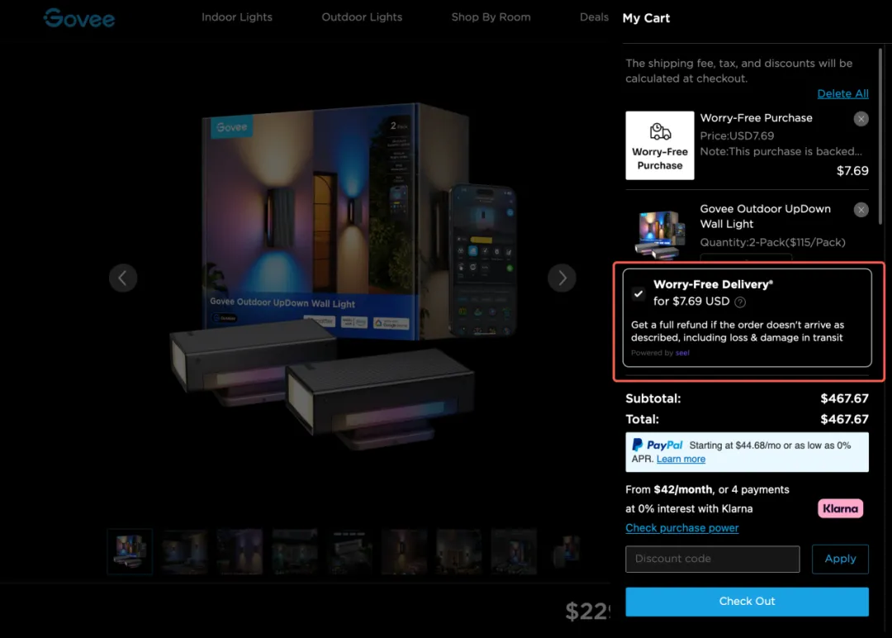Open the Shop By Room menu
Screen dimensions: 892x638
pos(491,17)
